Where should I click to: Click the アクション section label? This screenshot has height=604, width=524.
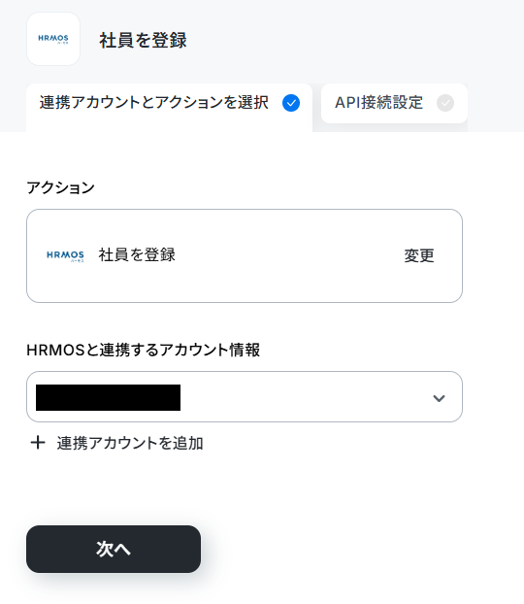tap(60, 188)
